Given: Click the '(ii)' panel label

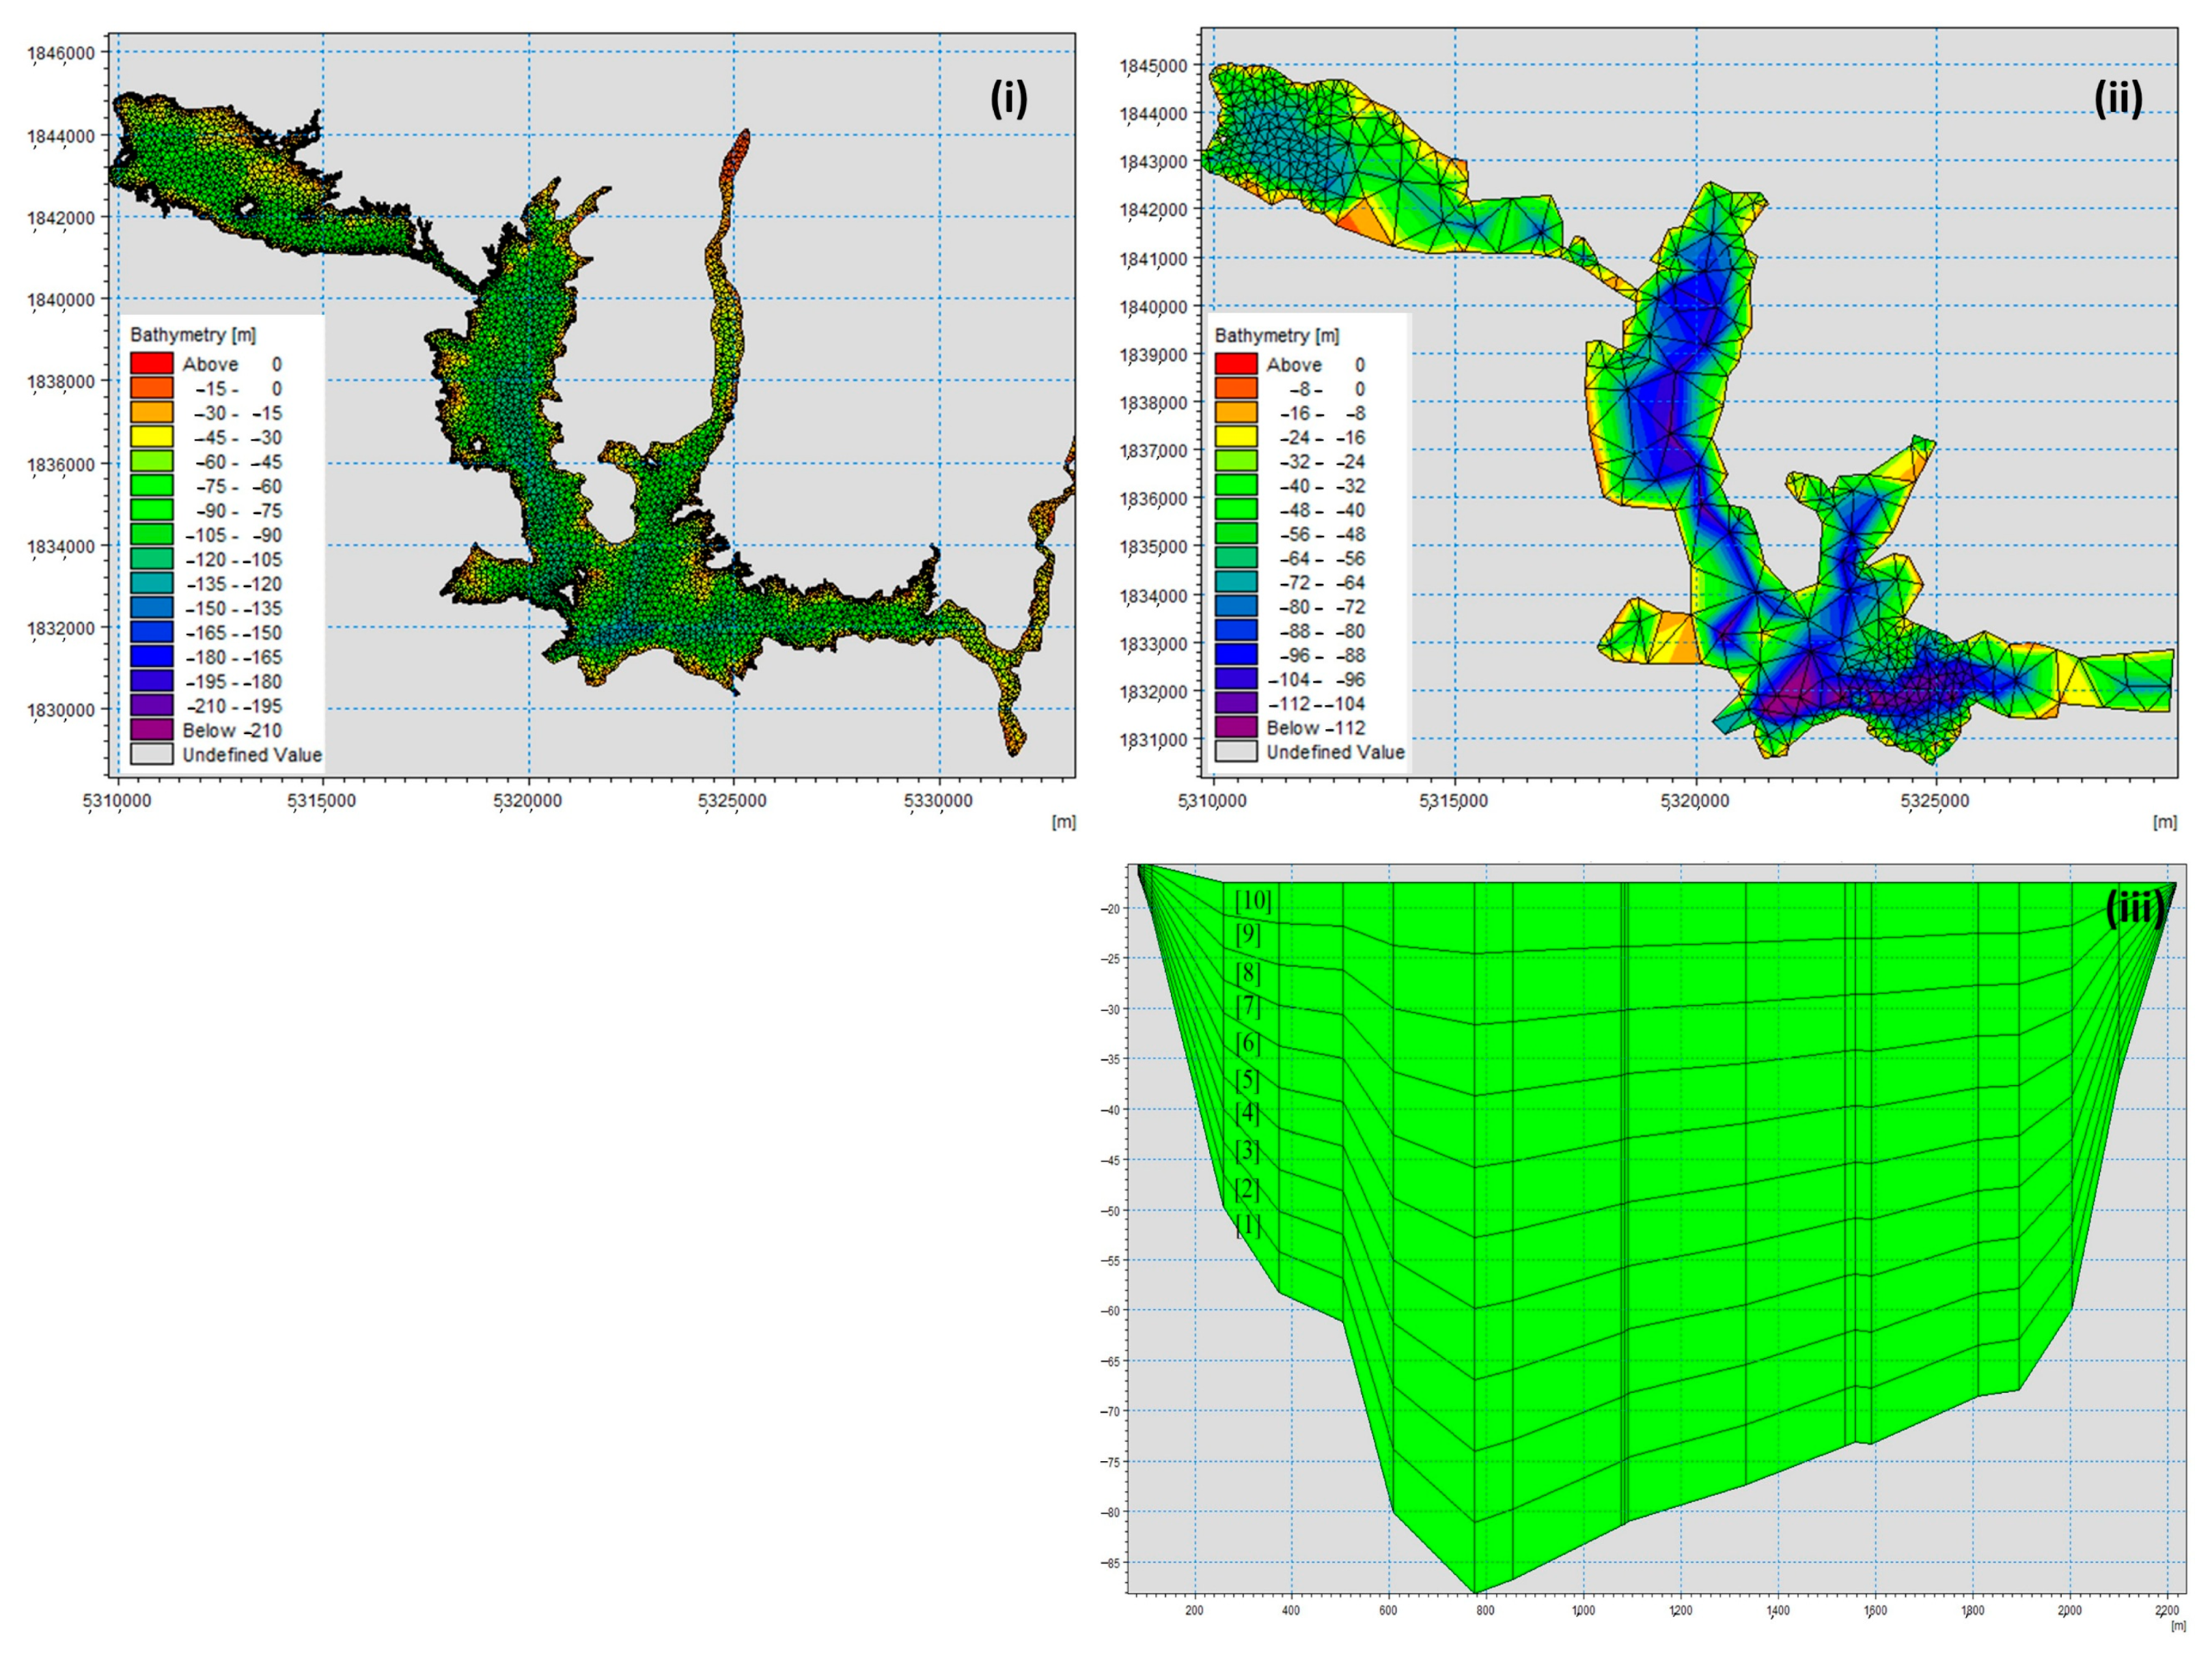Looking at the screenshot, I should 2118,99.
